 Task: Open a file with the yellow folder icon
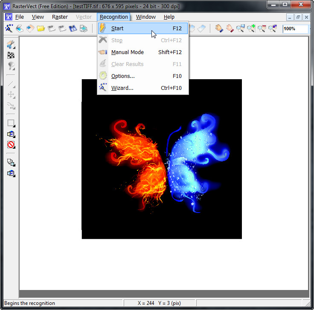tap(41, 29)
